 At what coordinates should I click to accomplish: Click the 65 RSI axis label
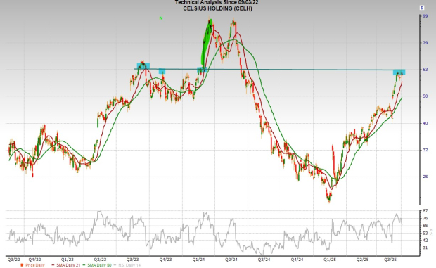tap(425, 226)
